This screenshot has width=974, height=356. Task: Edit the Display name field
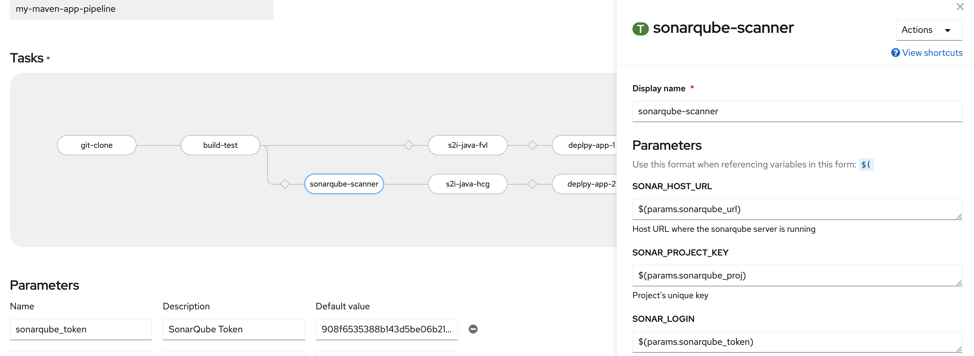[x=797, y=111]
